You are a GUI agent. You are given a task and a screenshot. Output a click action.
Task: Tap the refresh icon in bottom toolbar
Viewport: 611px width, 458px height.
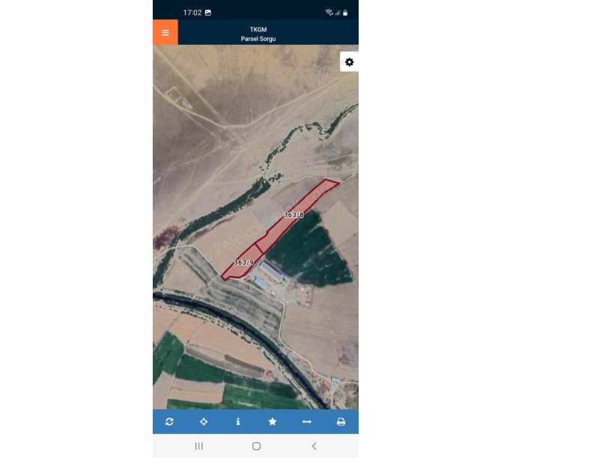(169, 421)
